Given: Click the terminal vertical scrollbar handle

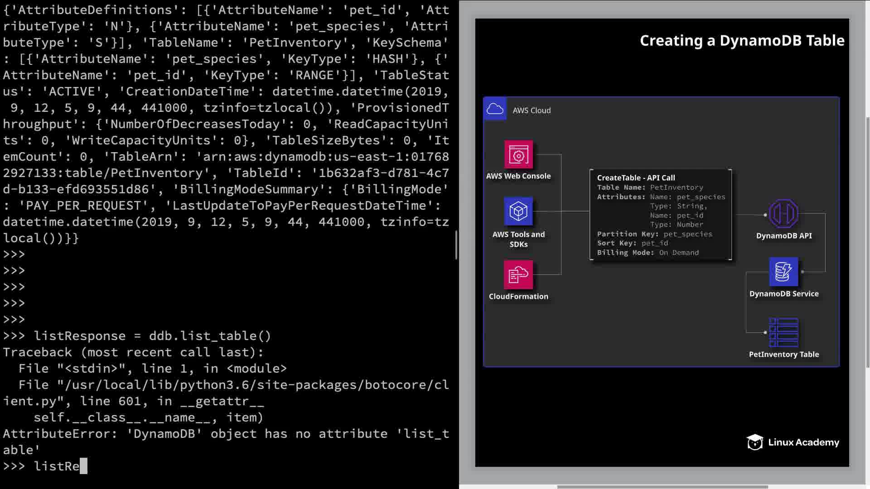Looking at the screenshot, I should point(456,244).
